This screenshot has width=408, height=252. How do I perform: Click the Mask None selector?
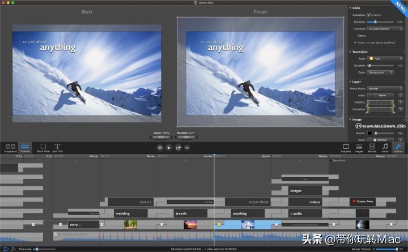[380, 96]
